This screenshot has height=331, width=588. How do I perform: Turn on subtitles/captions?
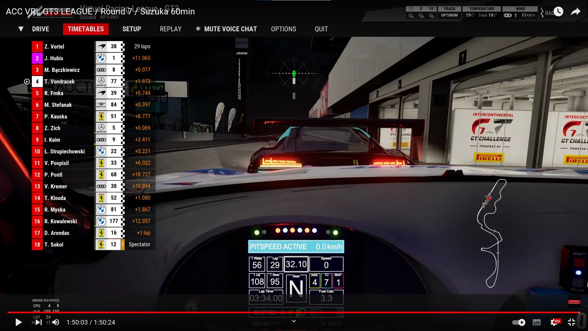(x=537, y=322)
